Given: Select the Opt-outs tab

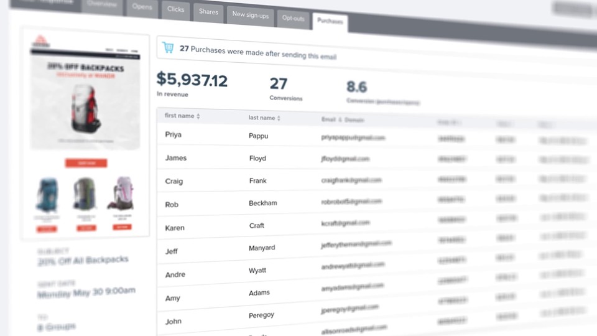Looking at the screenshot, I should tap(293, 18).
